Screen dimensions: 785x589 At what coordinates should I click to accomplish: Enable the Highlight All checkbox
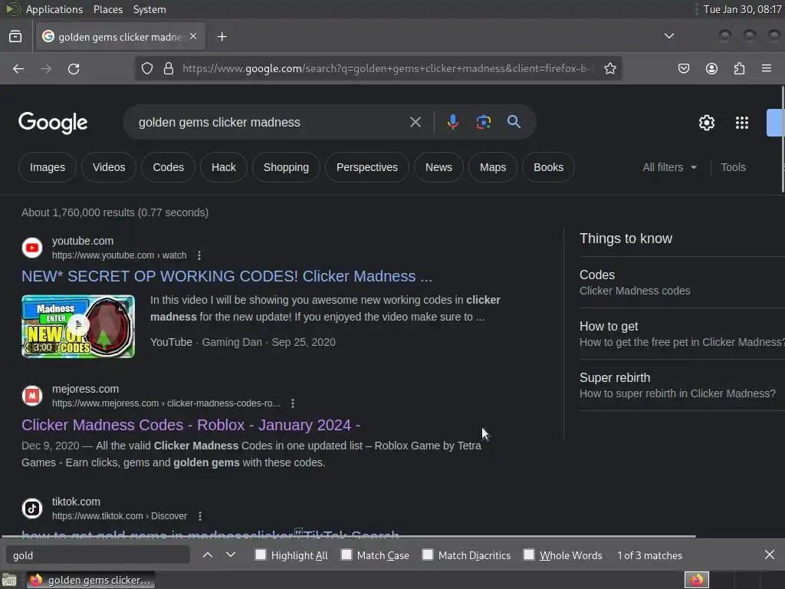click(261, 555)
